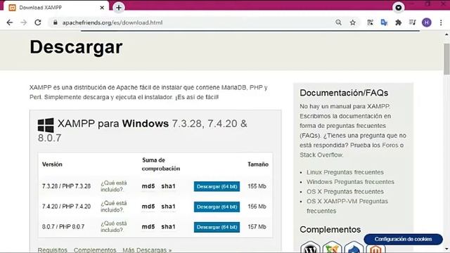The image size is (450, 253).
Task: Click the 157 Mb size cell
Action: pyautogui.click(x=257, y=226)
